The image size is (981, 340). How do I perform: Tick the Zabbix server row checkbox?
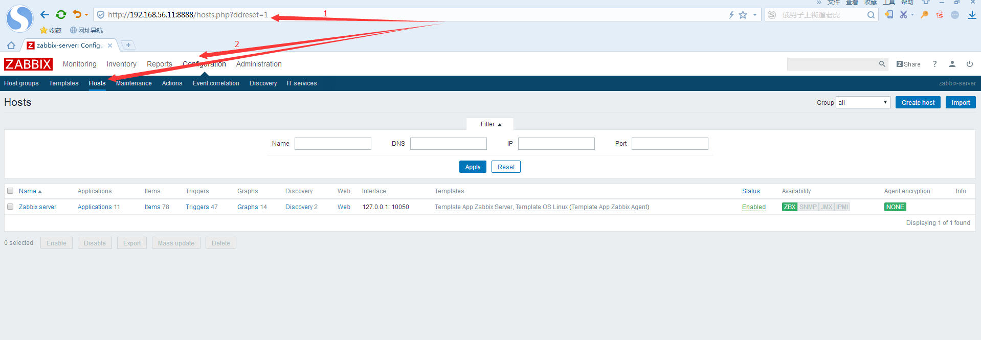[x=10, y=207]
